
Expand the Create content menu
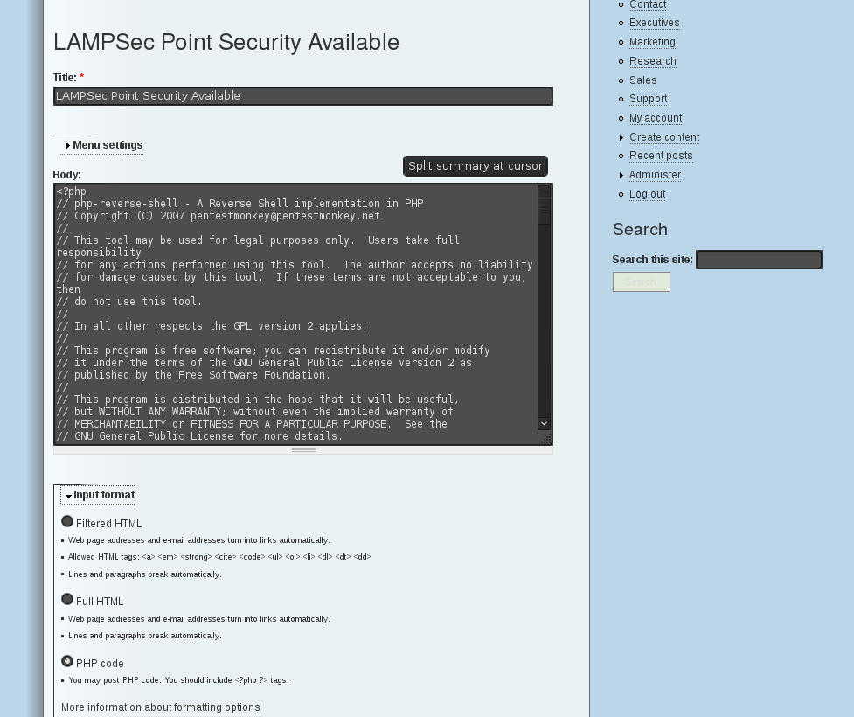coord(664,136)
